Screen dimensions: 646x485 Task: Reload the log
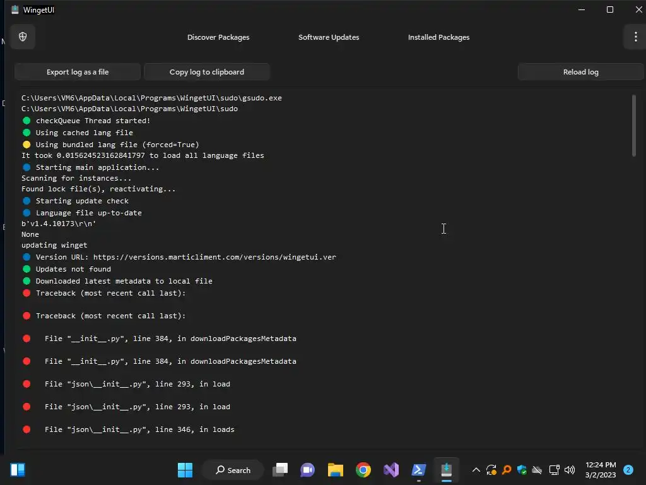pyautogui.click(x=580, y=72)
